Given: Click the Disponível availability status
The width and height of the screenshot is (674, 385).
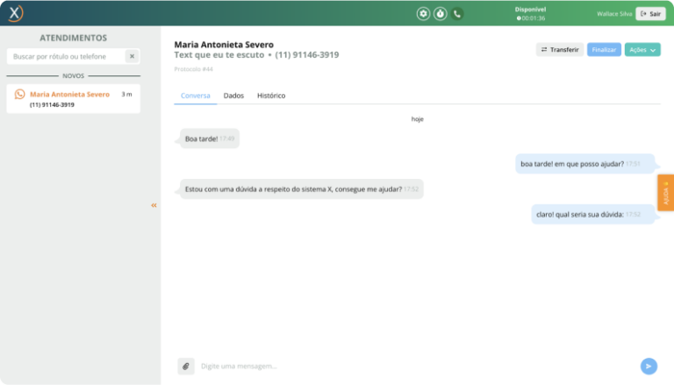Looking at the screenshot, I should click(x=530, y=10).
